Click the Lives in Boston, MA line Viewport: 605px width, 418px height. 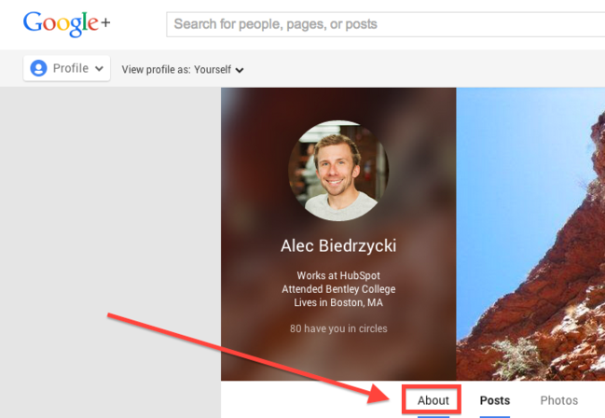pyautogui.click(x=338, y=302)
